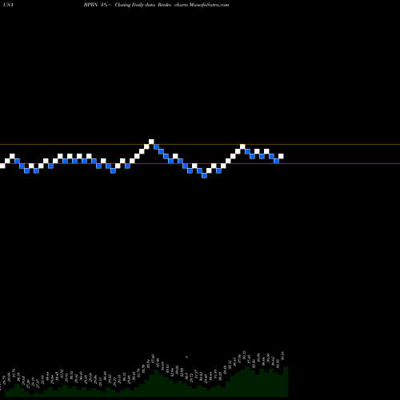Click the BPRN ticker symbol in the title
This screenshot has width=400, height=400.
[91, 5]
